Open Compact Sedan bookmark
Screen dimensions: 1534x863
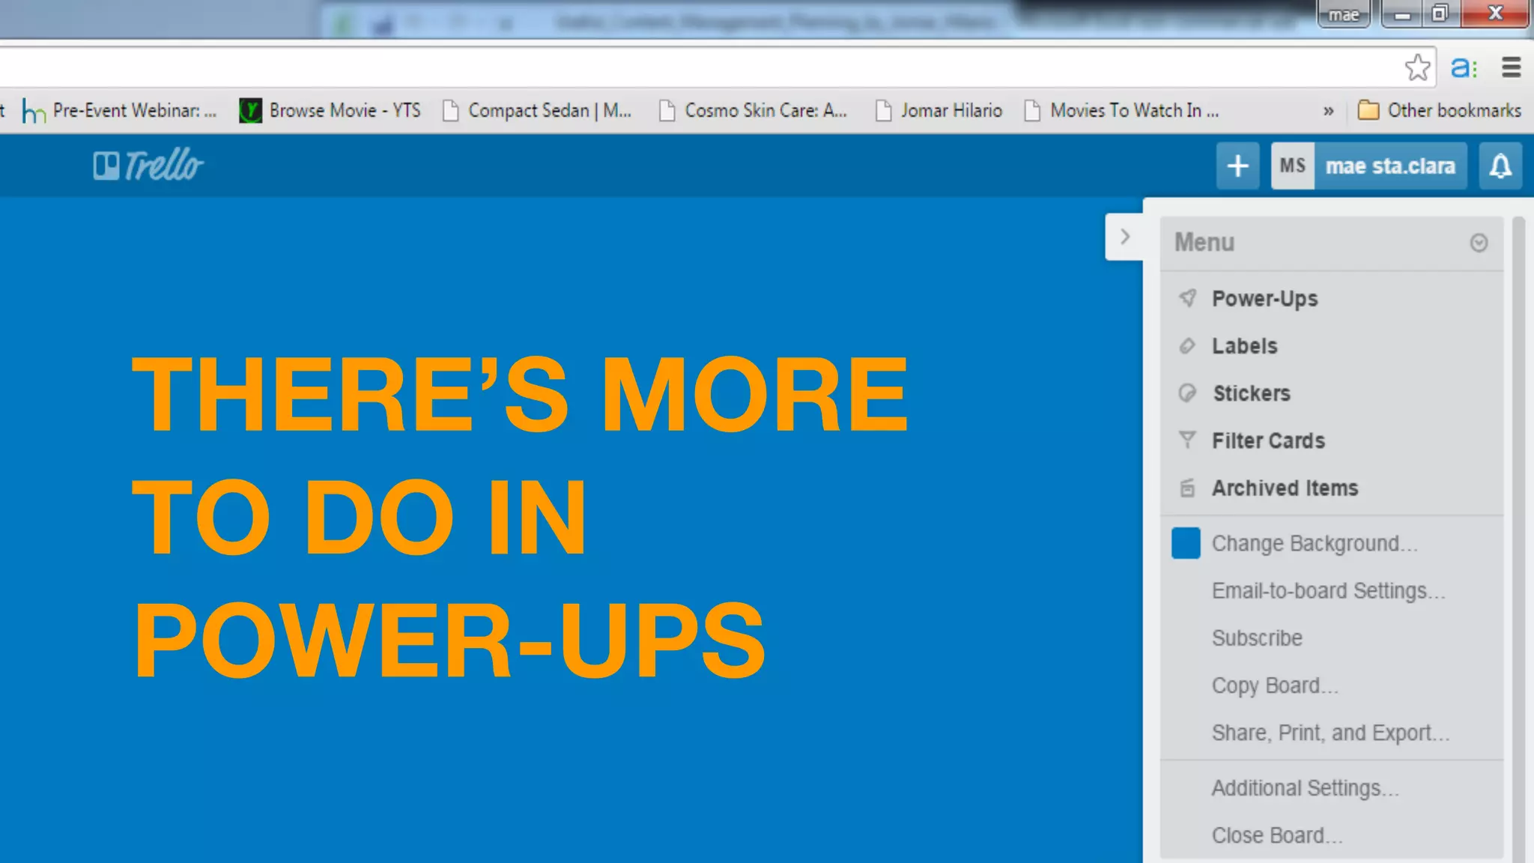click(537, 111)
